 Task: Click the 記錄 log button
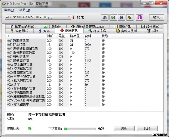click(x=147, y=128)
